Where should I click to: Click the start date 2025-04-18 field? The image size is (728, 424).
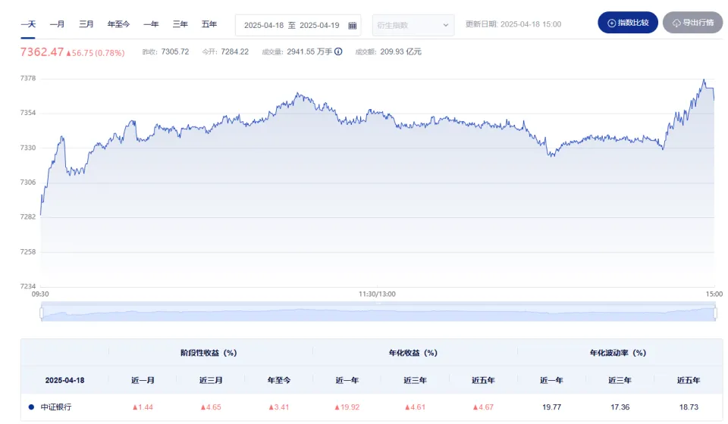click(264, 25)
